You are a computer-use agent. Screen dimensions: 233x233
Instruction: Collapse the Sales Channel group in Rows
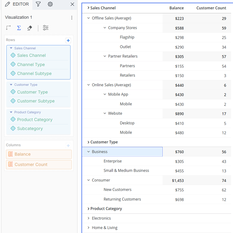pos(11,48)
